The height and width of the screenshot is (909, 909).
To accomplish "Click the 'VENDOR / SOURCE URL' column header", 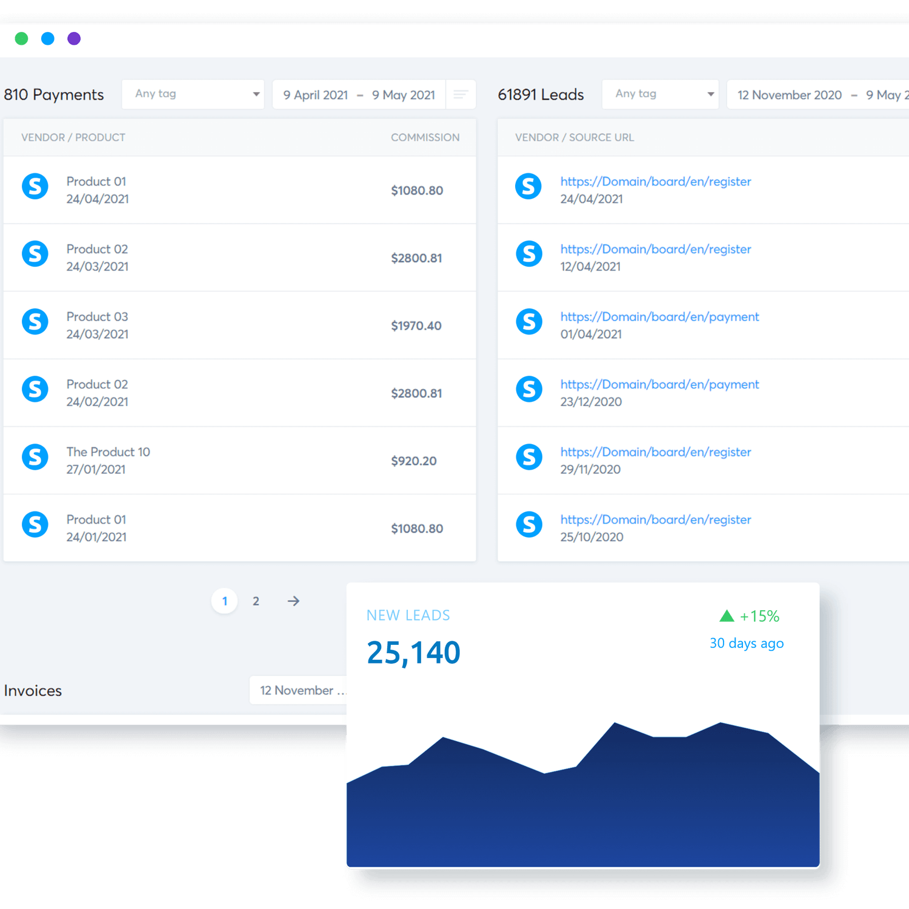I will click(x=574, y=138).
